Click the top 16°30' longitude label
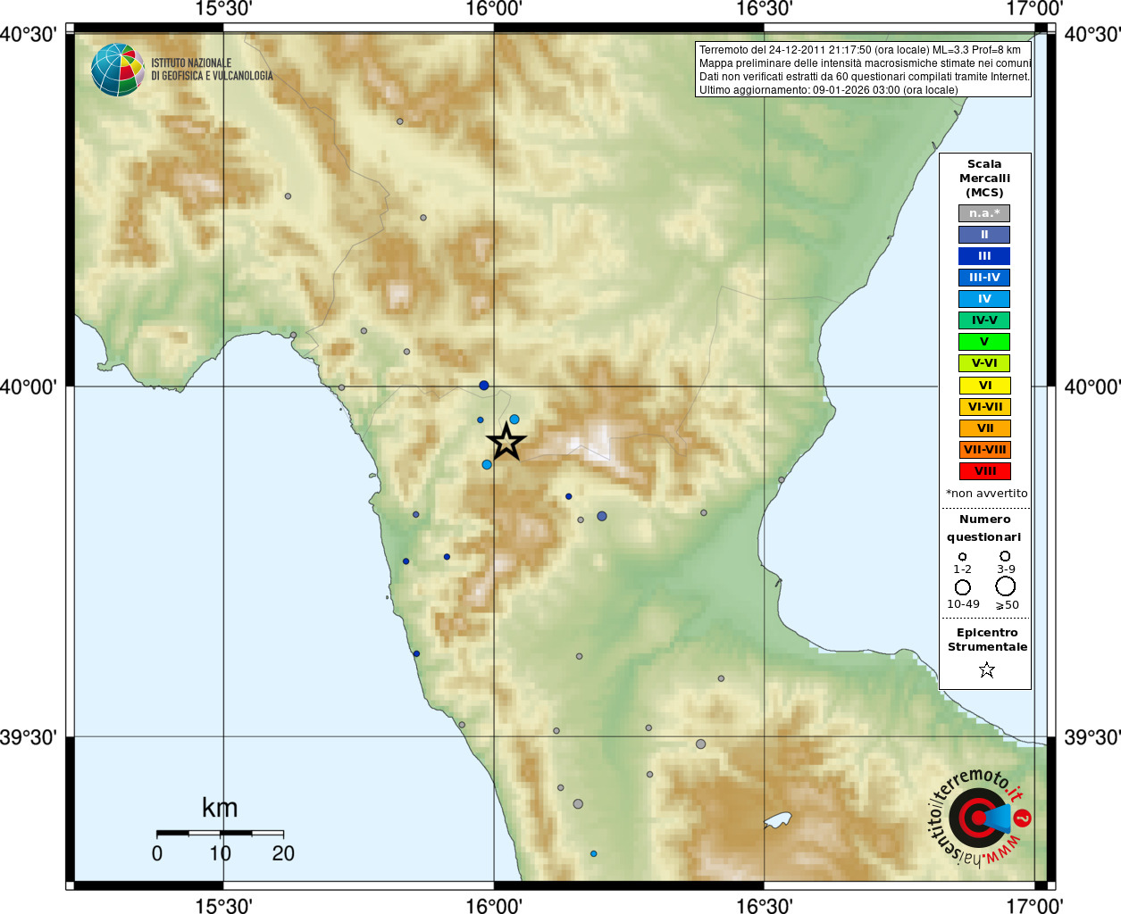 [765, 10]
